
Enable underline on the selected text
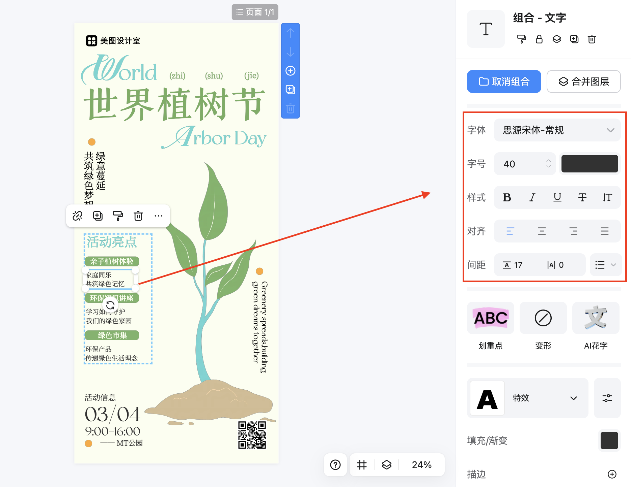coord(557,198)
